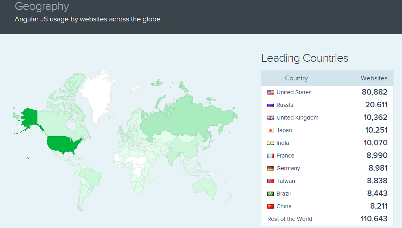Click the Taiwan flag icon
The height and width of the screenshot is (228, 402).
tap(271, 181)
